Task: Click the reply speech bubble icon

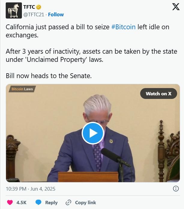Action: pyautogui.click(x=38, y=202)
